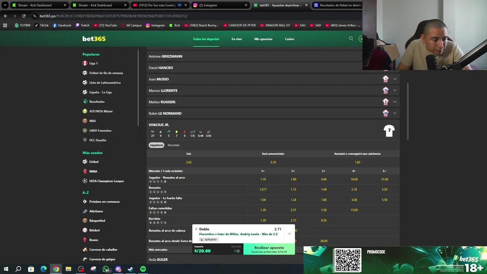Open Liga 1 in the Populares sidebar
487x274 pixels.
pos(93,63)
